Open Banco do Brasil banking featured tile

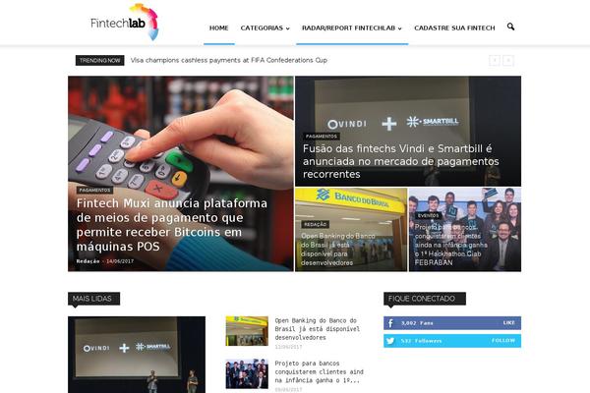(351, 229)
